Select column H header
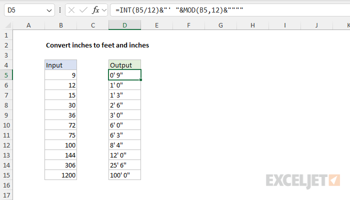Image resolution: width=350 pixels, height=200 pixels. pos(252,25)
